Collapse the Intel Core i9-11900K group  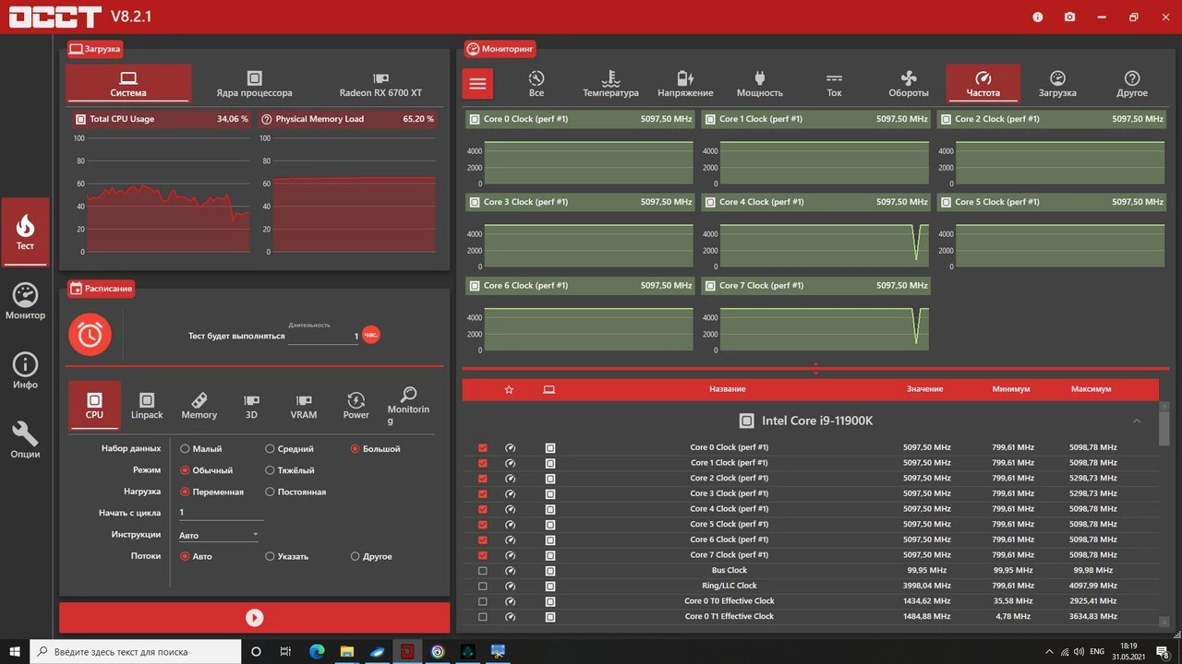click(1137, 421)
